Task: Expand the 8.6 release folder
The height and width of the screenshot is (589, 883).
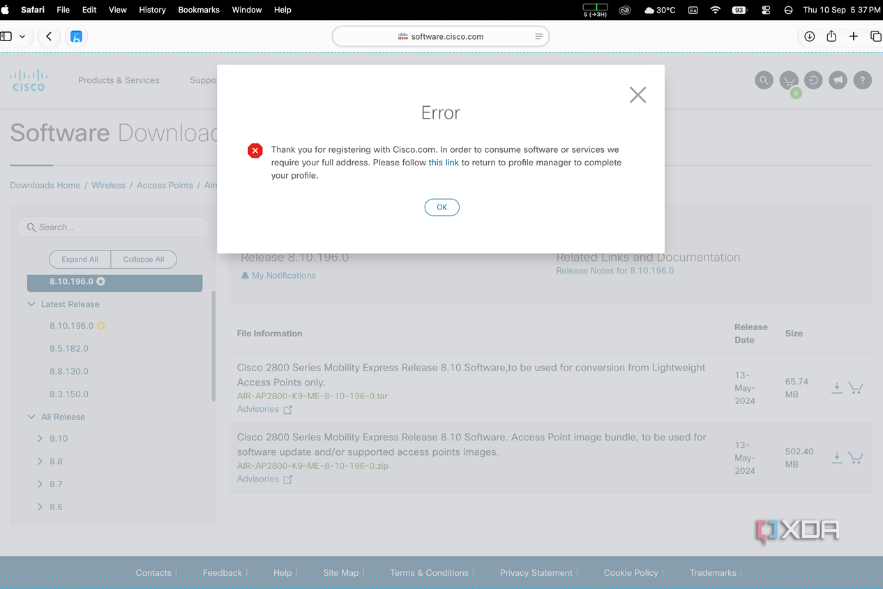Action: [40, 507]
